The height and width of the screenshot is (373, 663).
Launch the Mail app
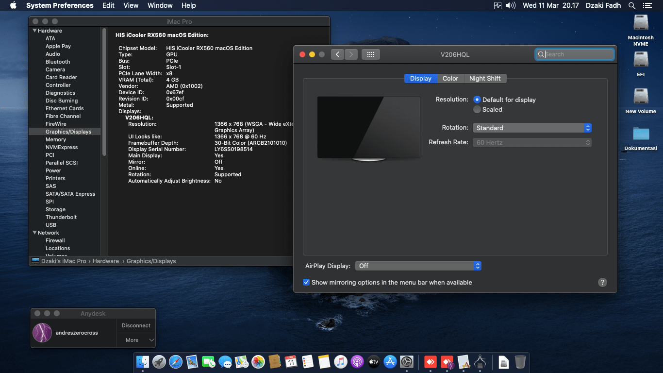pyautogui.click(x=192, y=362)
